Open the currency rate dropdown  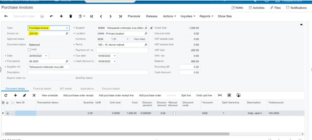127,39
